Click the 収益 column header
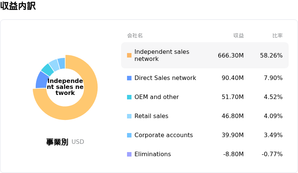The image size is (298, 173). (x=238, y=36)
